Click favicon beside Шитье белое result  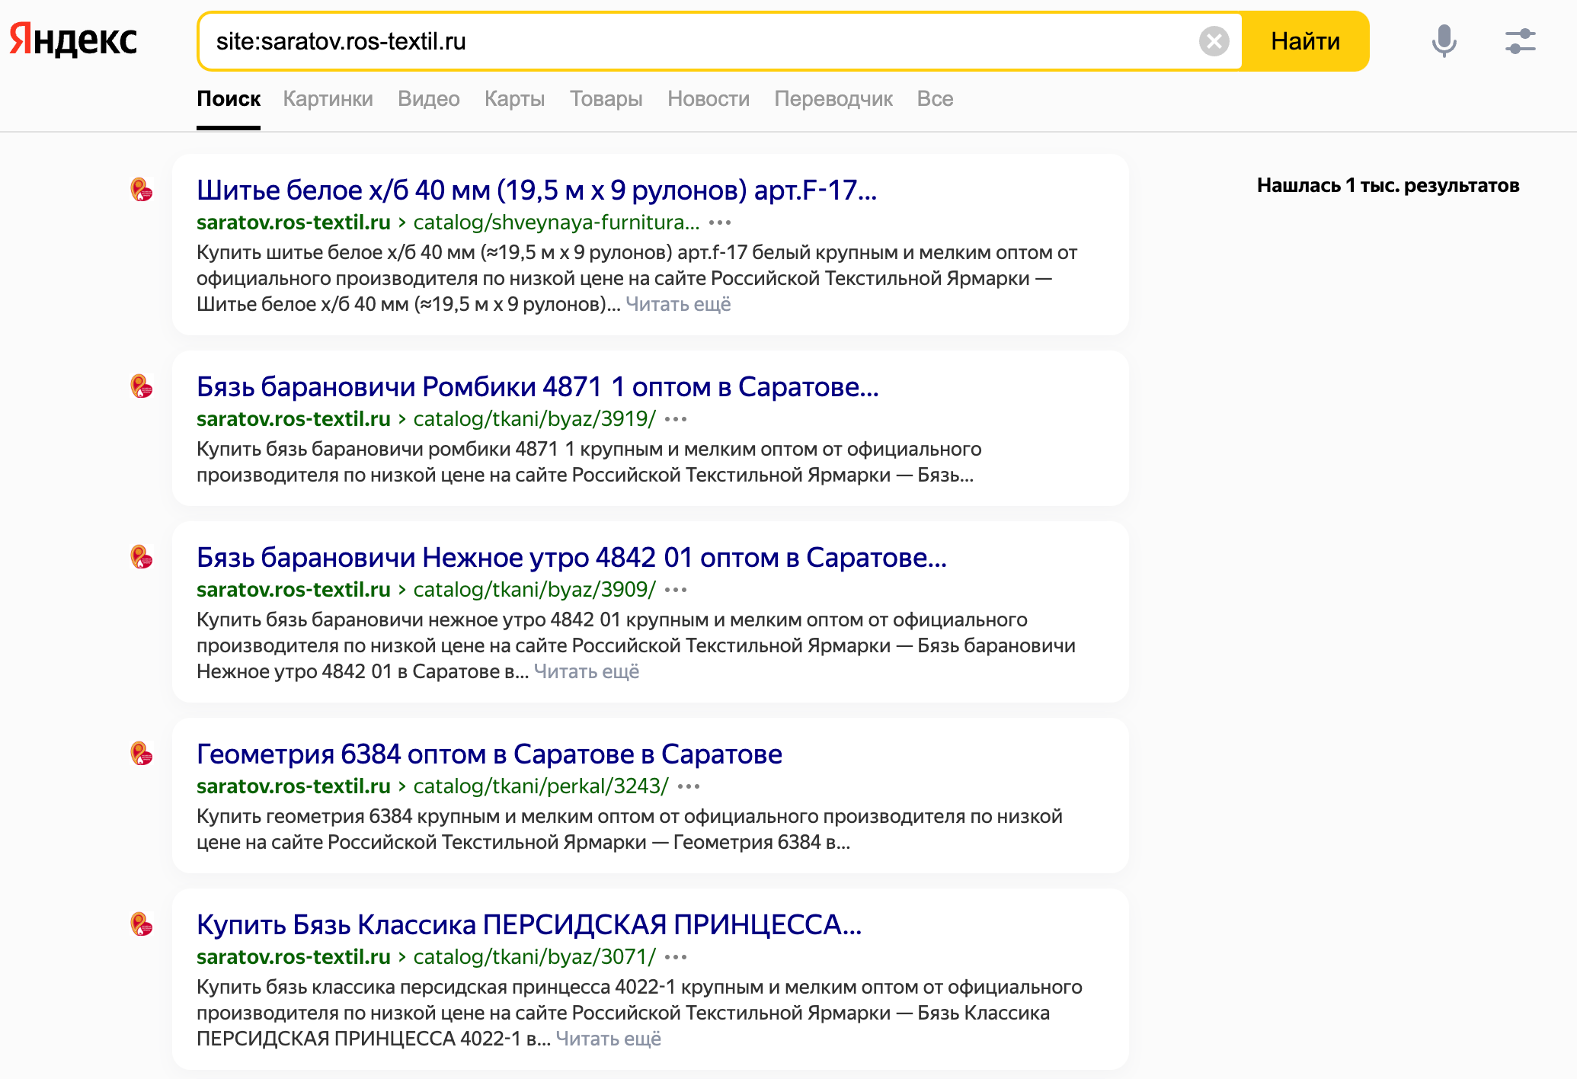pyautogui.click(x=142, y=189)
